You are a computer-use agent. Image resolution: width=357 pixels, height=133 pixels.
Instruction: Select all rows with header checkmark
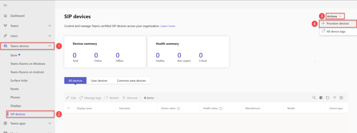pyautogui.click(x=69, y=108)
